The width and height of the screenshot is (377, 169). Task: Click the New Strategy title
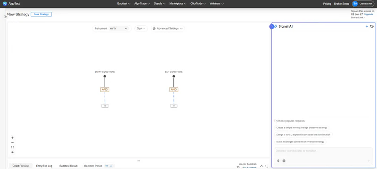coord(18,15)
